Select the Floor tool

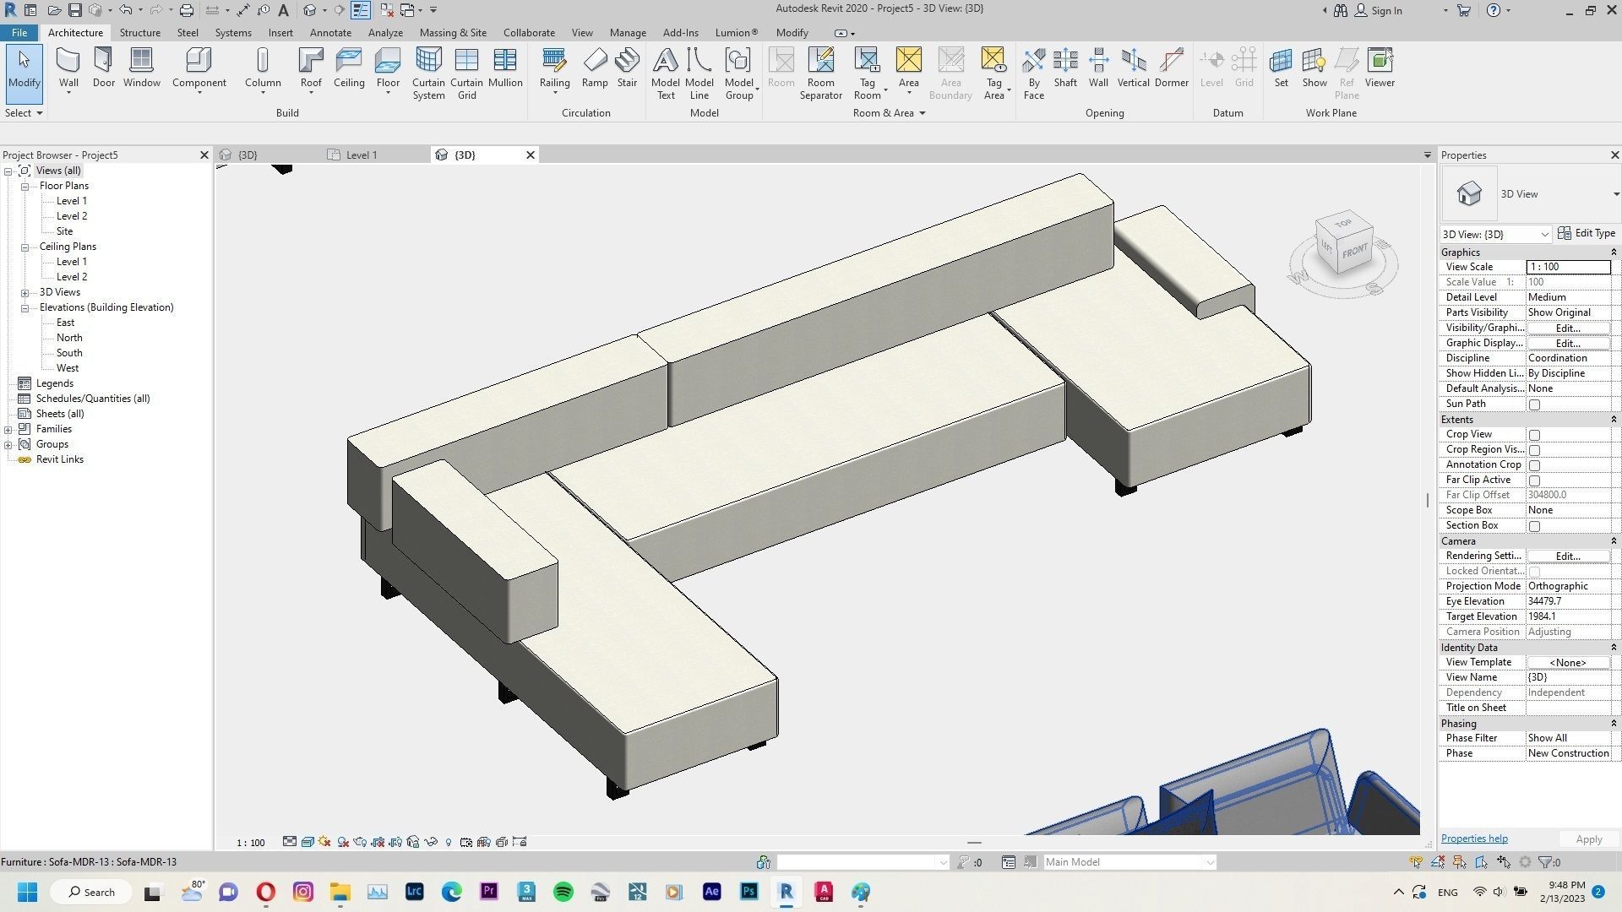(x=388, y=68)
